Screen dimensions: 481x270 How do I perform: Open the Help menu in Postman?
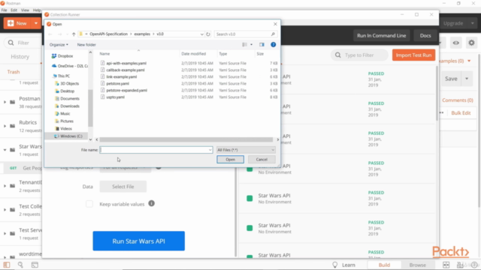pos(37,10)
